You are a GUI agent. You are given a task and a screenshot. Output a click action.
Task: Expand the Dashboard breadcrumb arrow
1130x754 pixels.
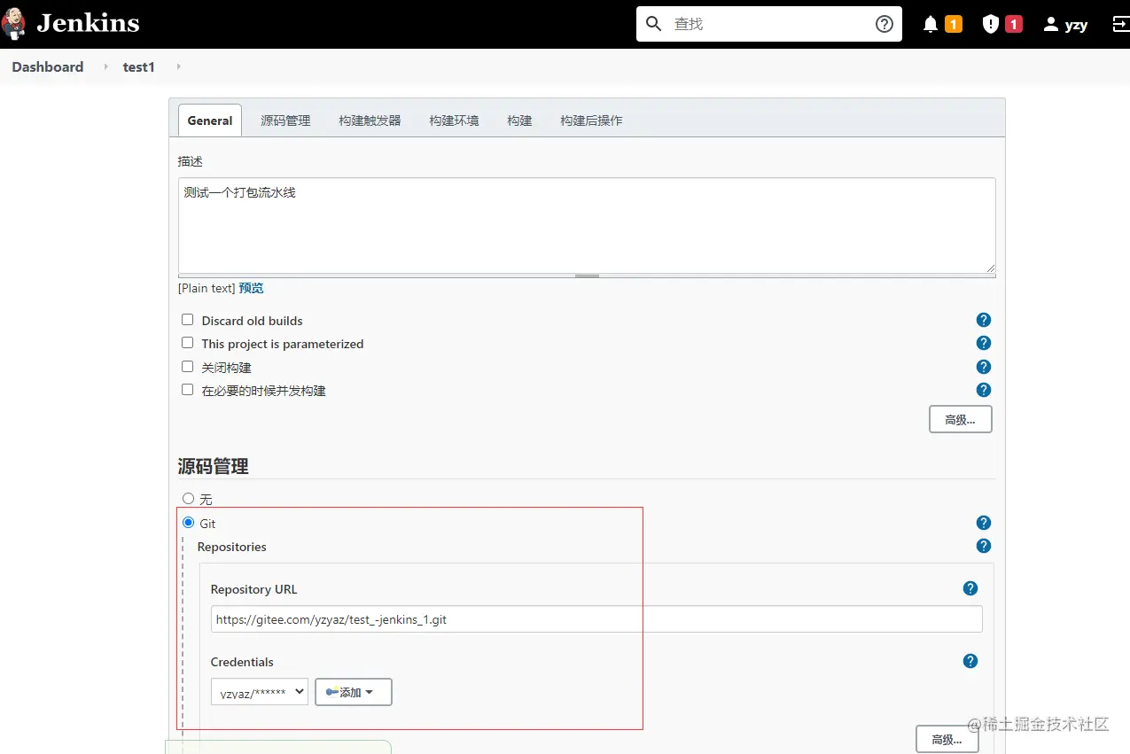[106, 66]
